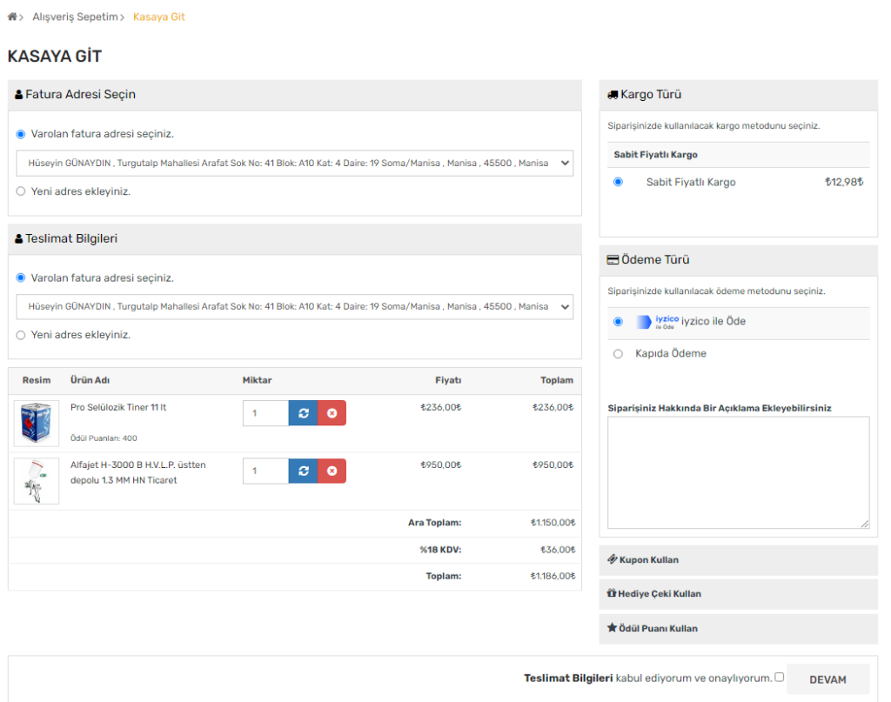
Task: Open the Teslimat Bilgileri address dropdown
Action: point(294,306)
